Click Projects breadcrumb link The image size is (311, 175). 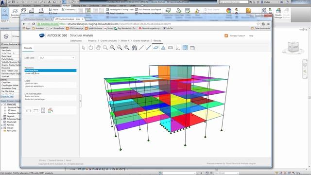pos(92,41)
